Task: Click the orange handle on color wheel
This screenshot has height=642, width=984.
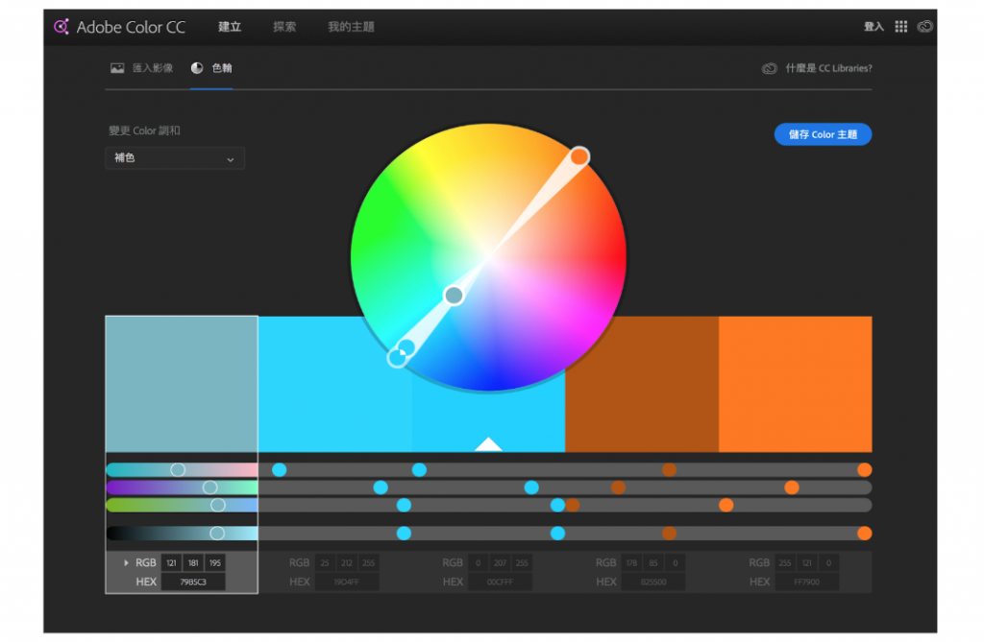Action: (579, 156)
